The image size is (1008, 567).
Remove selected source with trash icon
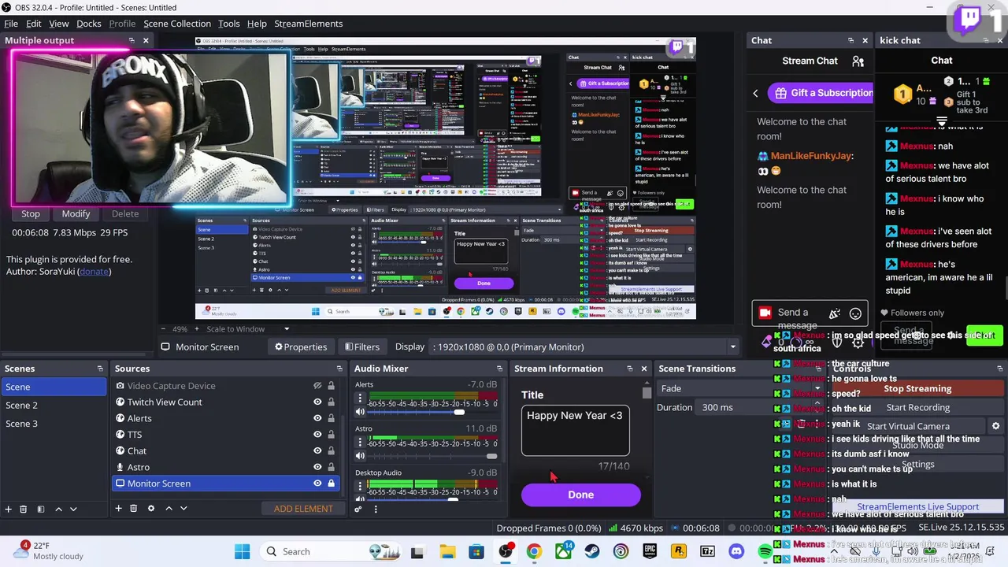click(134, 509)
